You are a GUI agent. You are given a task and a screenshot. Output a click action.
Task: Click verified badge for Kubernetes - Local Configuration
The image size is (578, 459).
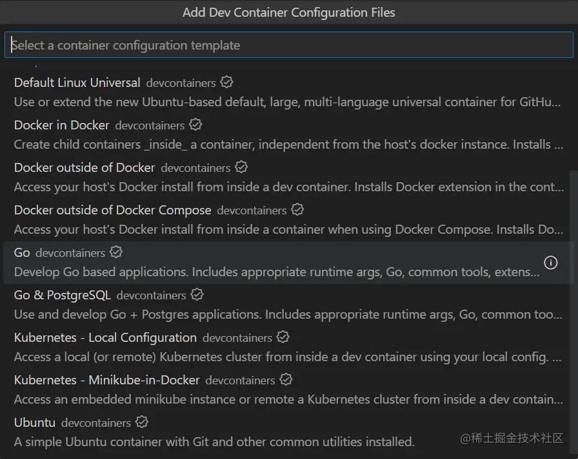283,337
